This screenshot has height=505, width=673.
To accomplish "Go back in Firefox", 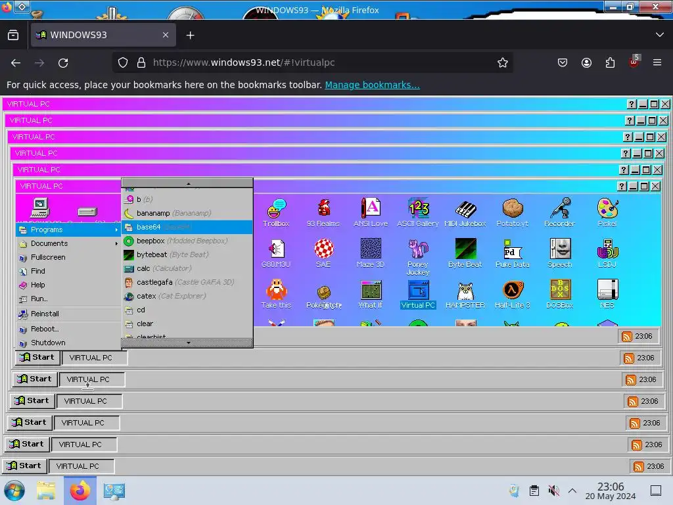I will pos(16,62).
